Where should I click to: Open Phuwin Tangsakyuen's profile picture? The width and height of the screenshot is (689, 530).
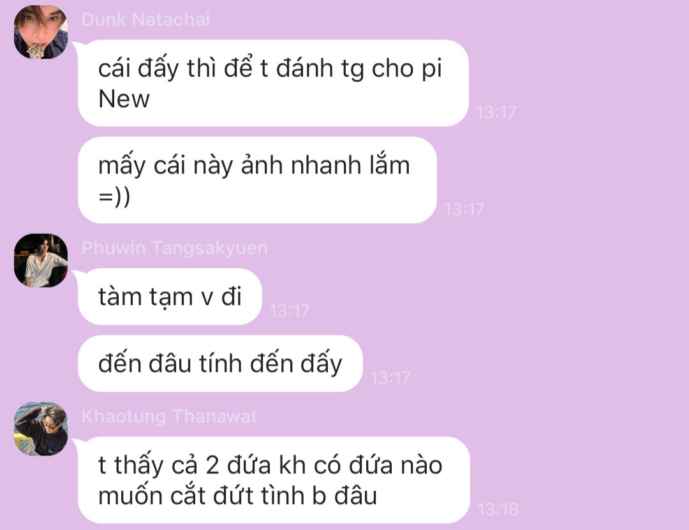(40, 260)
